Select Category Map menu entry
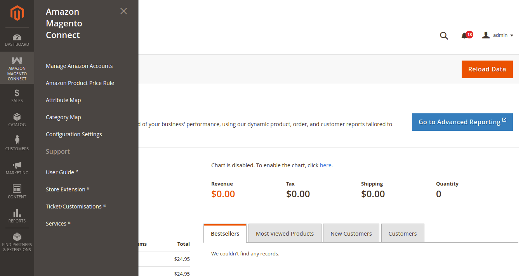 tap(63, 117)
